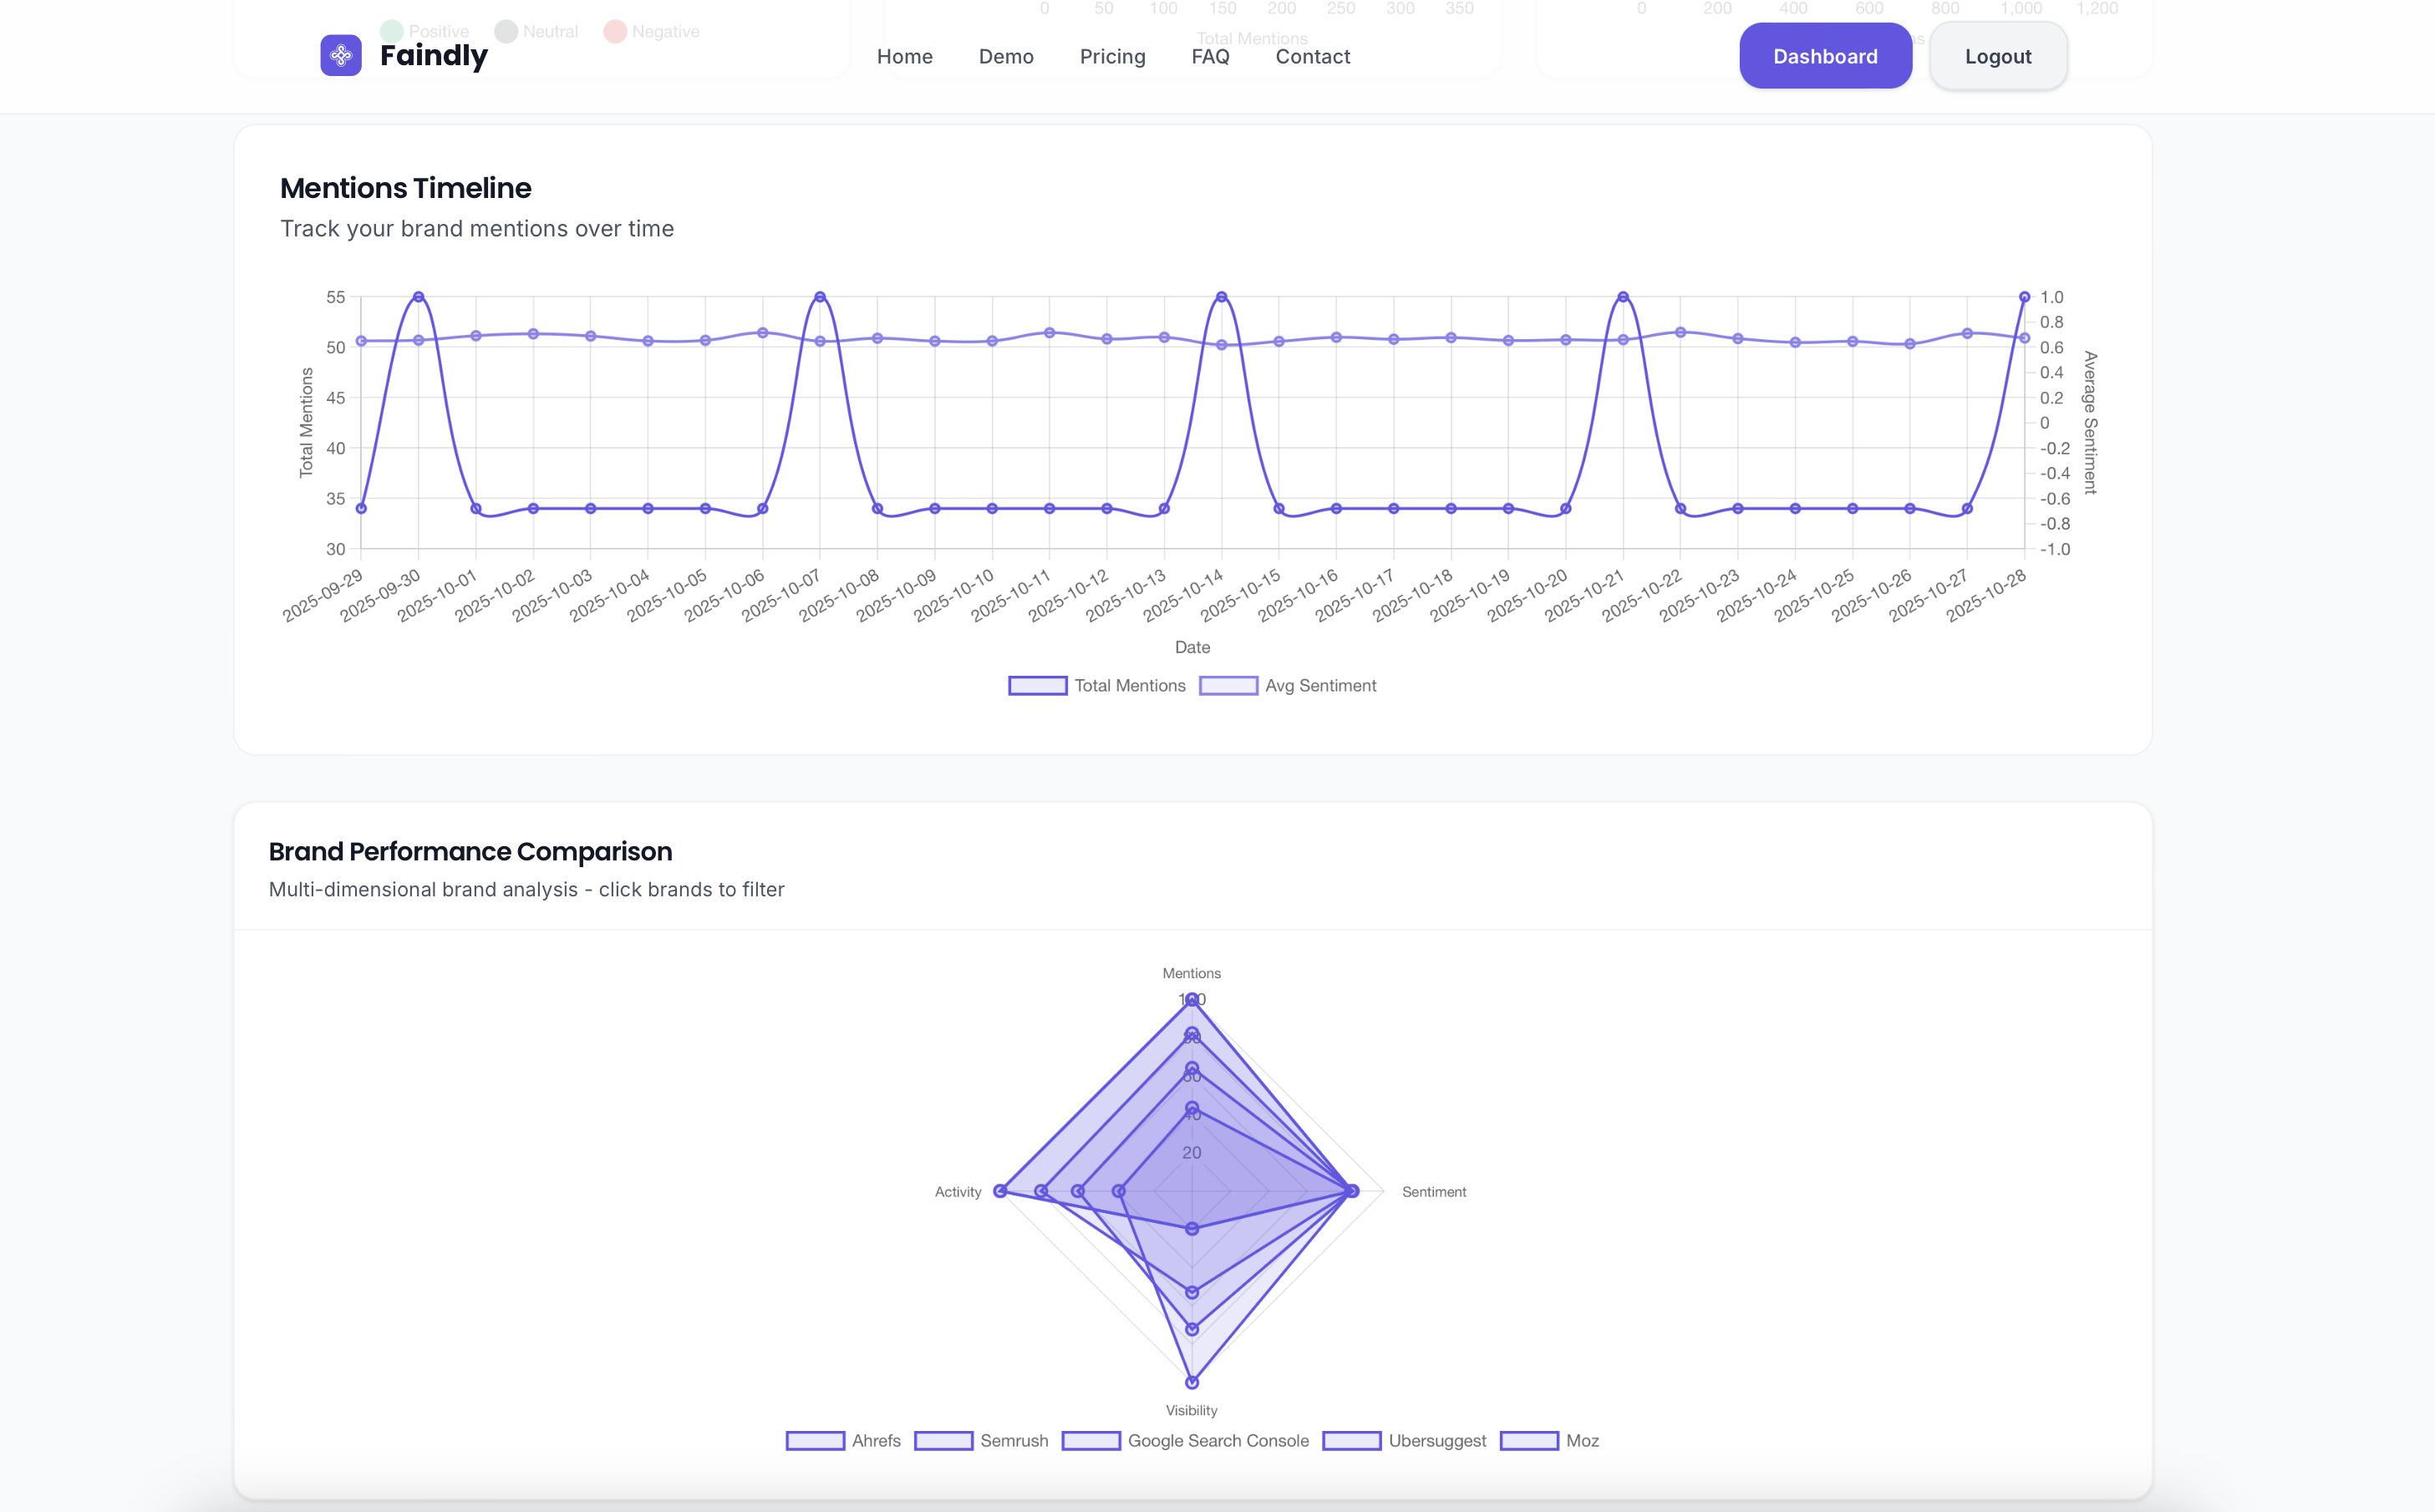
Task: Open the Home nav item
Action: click(904, 57)
